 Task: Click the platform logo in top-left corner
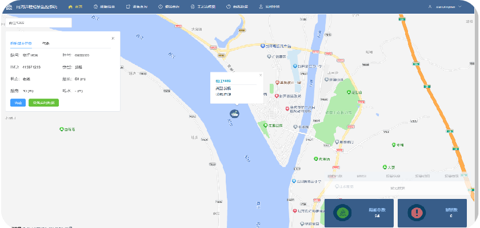(x=8, y=7)
